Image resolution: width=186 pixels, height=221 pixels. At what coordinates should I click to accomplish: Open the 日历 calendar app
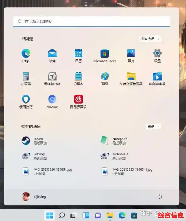[x=78, y=56]
